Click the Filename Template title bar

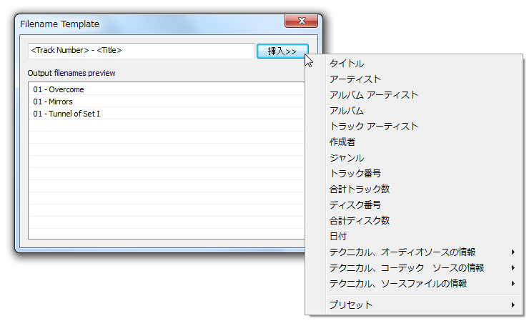(x=150, y=24)
